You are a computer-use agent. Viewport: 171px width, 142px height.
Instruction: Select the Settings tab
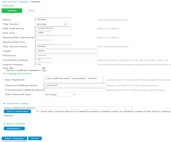tap(12, 11)
